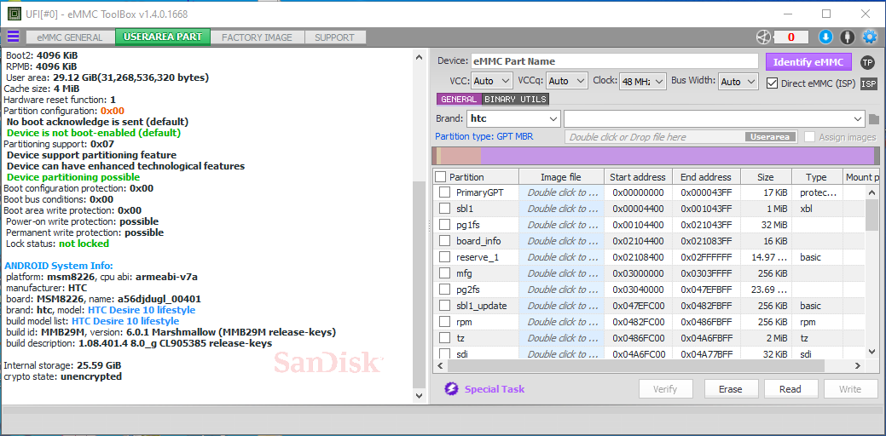Toggle the select-all Partition header checkbox
The image size is (886, 436).
click(x=440, y=177)
